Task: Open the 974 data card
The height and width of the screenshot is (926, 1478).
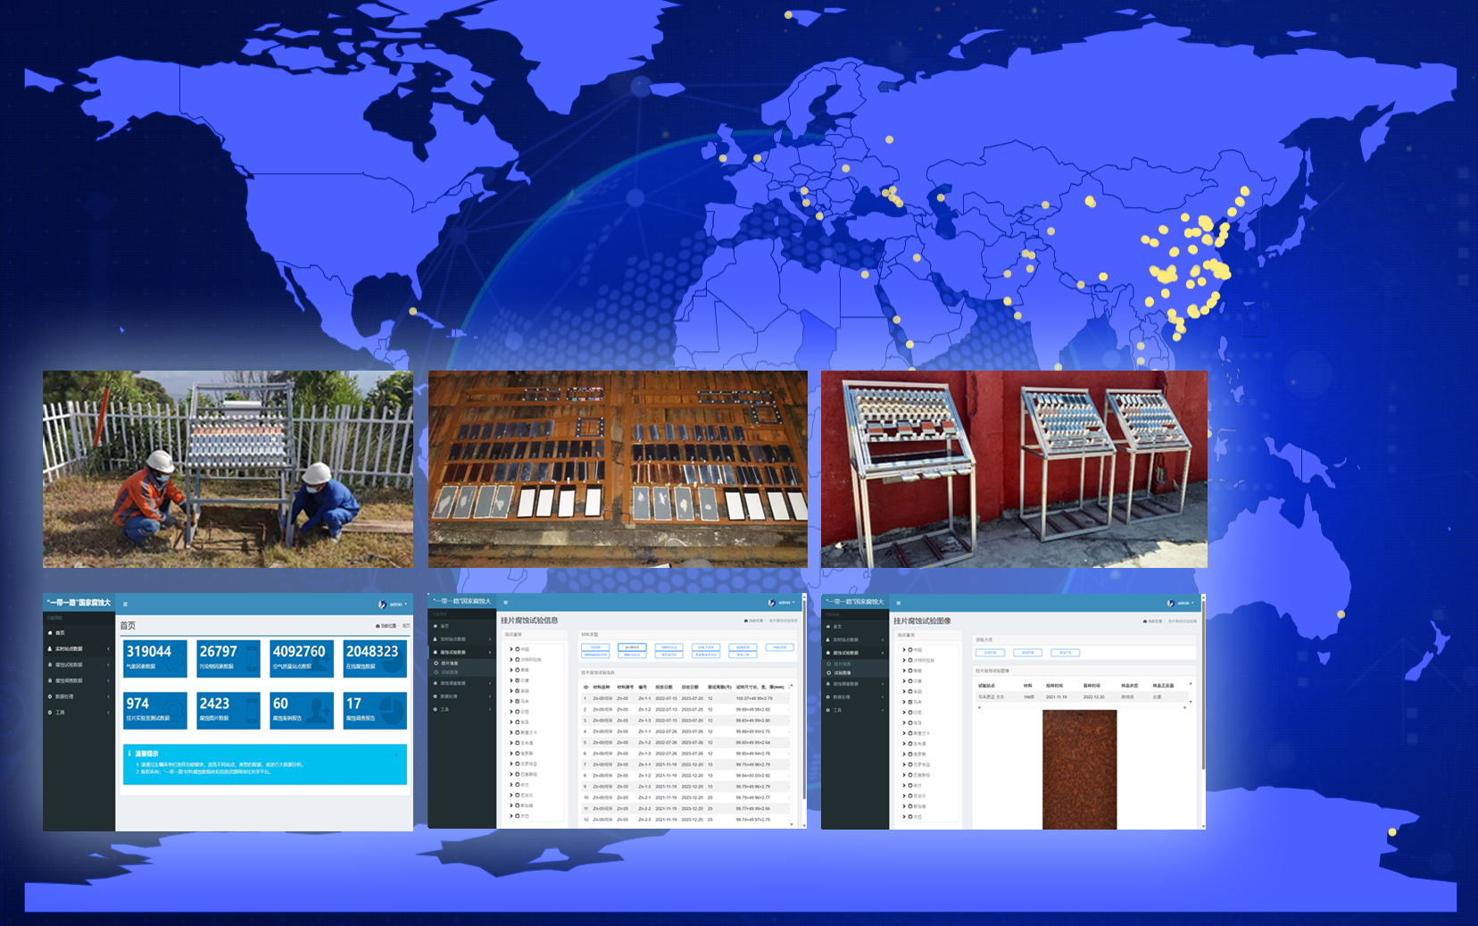Action: point(155,710)
